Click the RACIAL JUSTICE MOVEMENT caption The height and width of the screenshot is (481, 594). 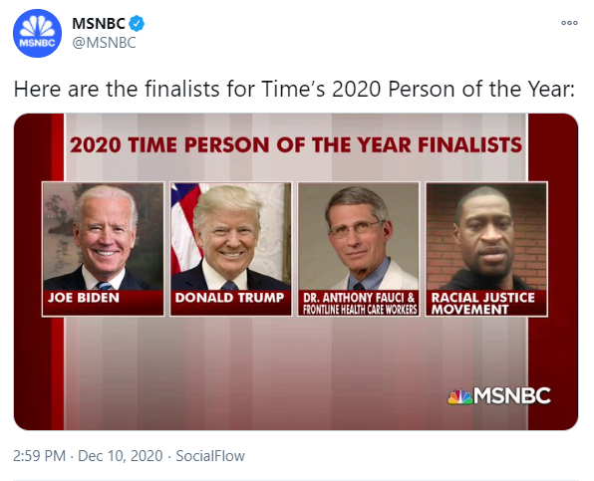coord(483,304)
